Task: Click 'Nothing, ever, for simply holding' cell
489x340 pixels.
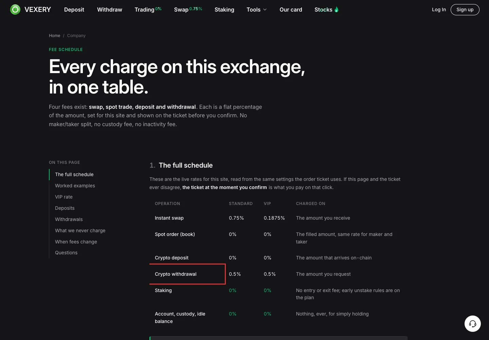Action: click(x=332, y=314)
